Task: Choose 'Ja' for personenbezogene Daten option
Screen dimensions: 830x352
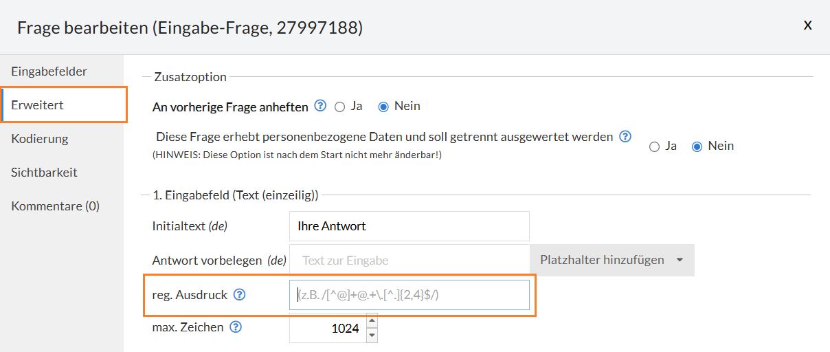Action: (x=654, y=146)
